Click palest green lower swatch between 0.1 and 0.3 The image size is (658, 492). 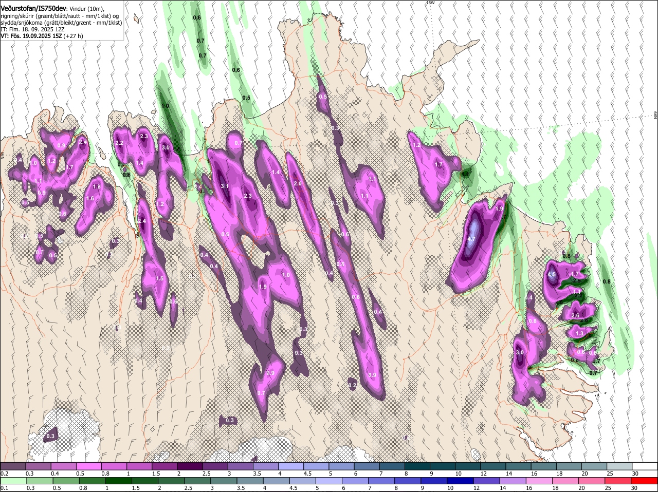click(14, 481)
